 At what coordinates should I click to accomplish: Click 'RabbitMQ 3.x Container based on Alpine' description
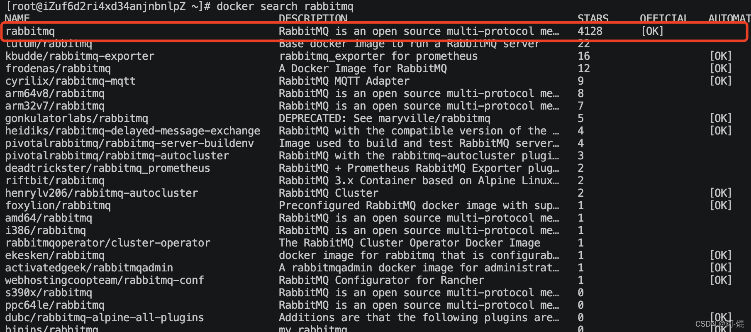419,181
